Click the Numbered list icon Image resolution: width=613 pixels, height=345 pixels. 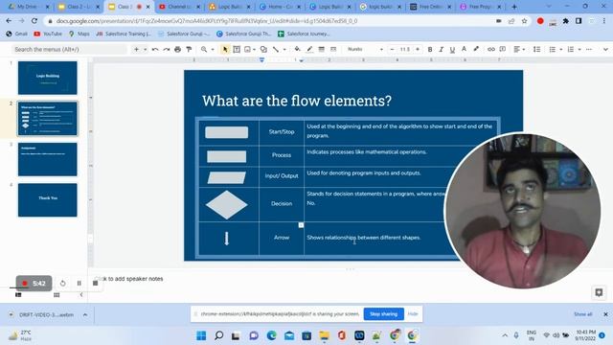click(571, 49)
